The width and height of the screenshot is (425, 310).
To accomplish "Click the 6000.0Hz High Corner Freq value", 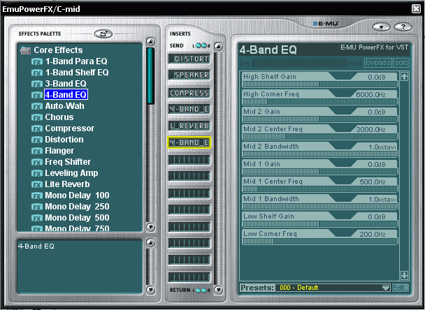I will click(370, 95).
